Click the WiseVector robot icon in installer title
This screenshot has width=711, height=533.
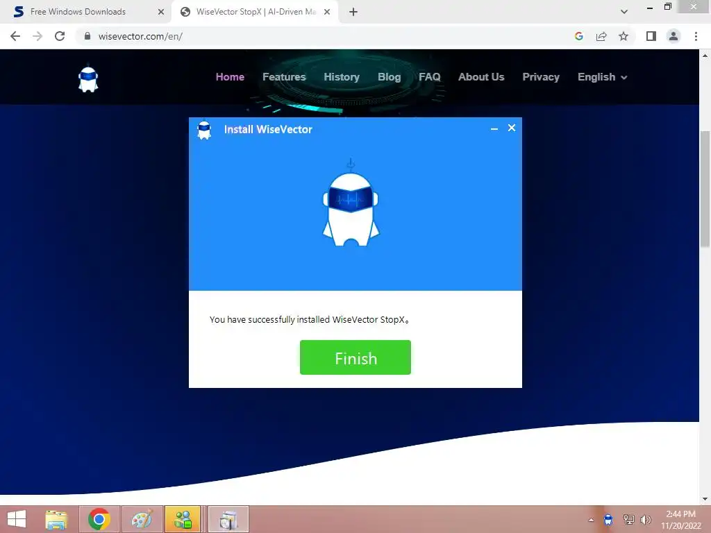(x=204, y=130)
